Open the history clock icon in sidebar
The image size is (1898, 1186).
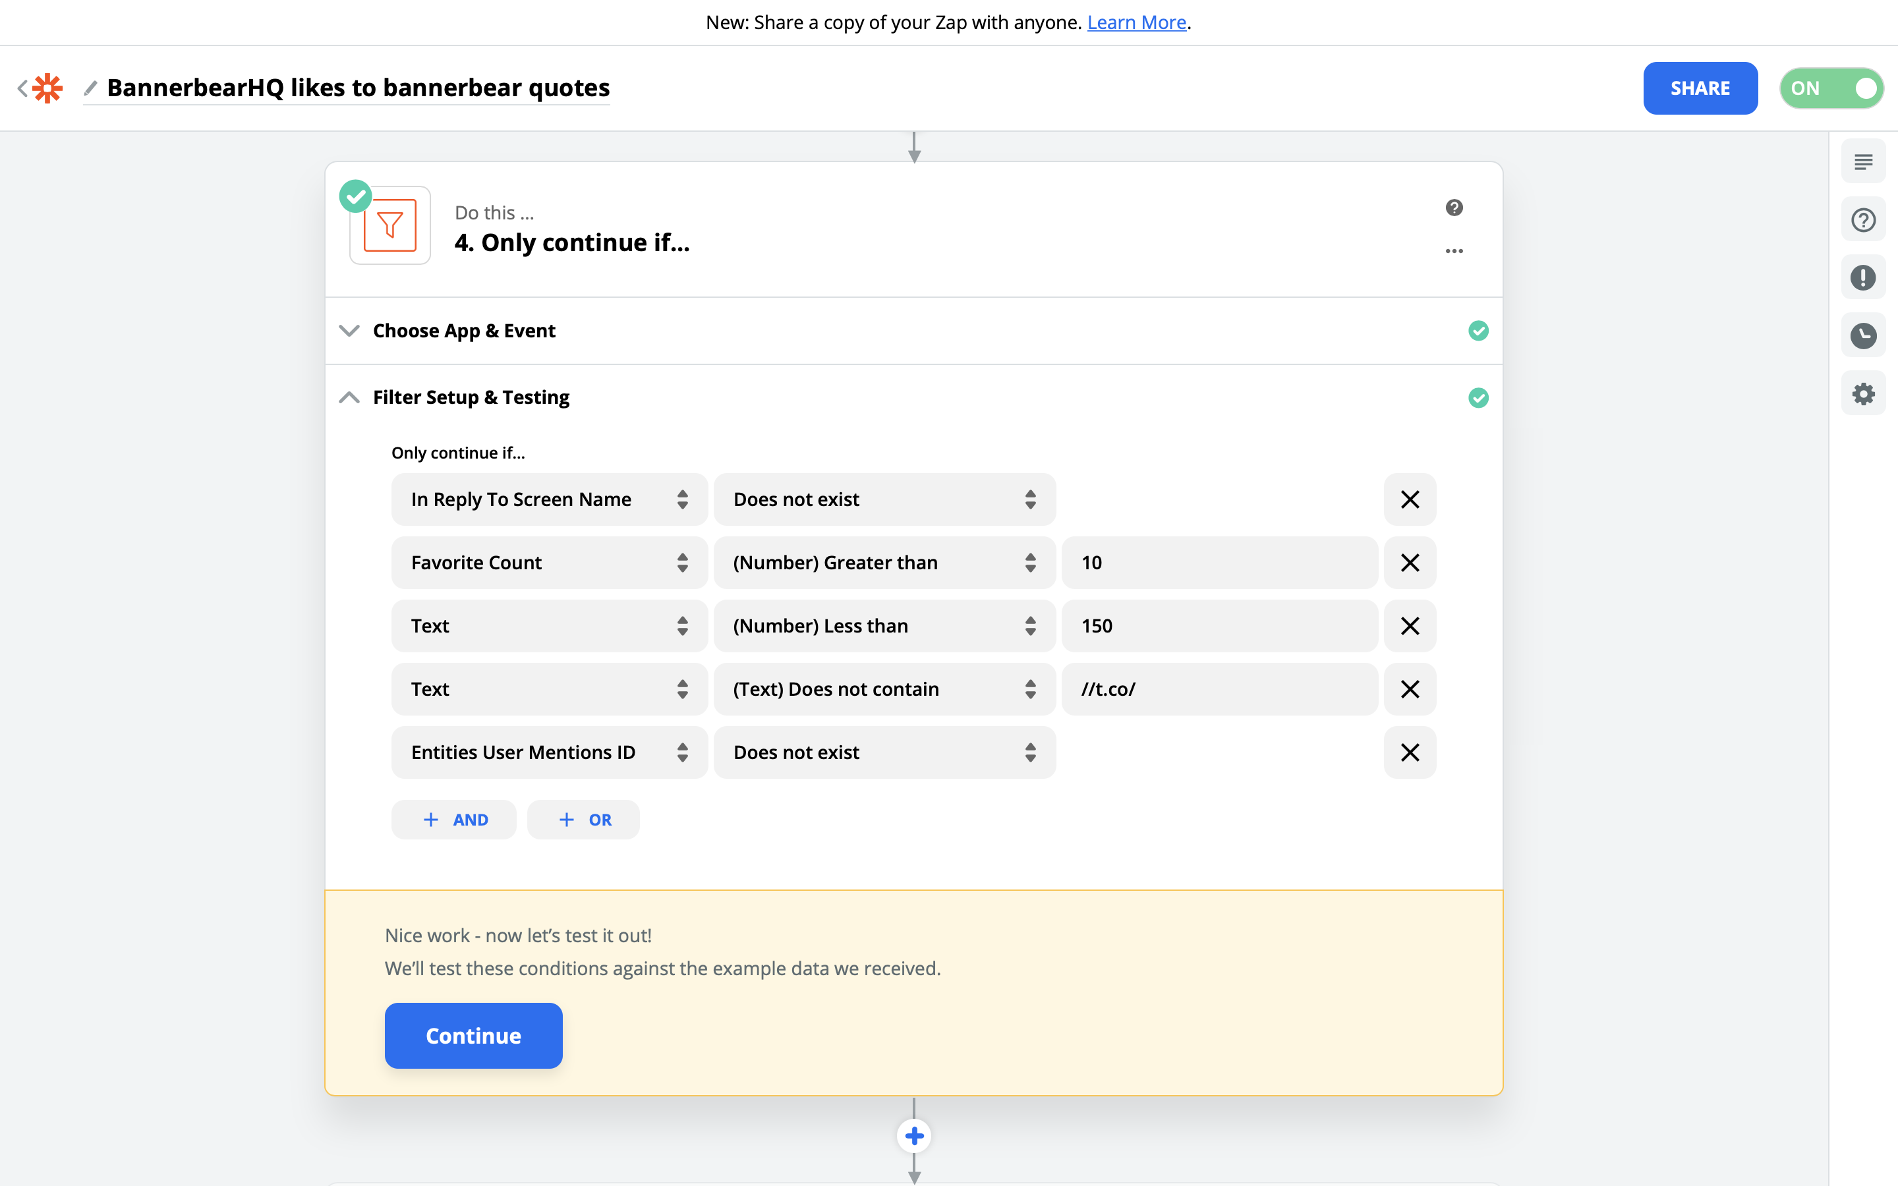pyautogui.click(x=1864, y=336)
